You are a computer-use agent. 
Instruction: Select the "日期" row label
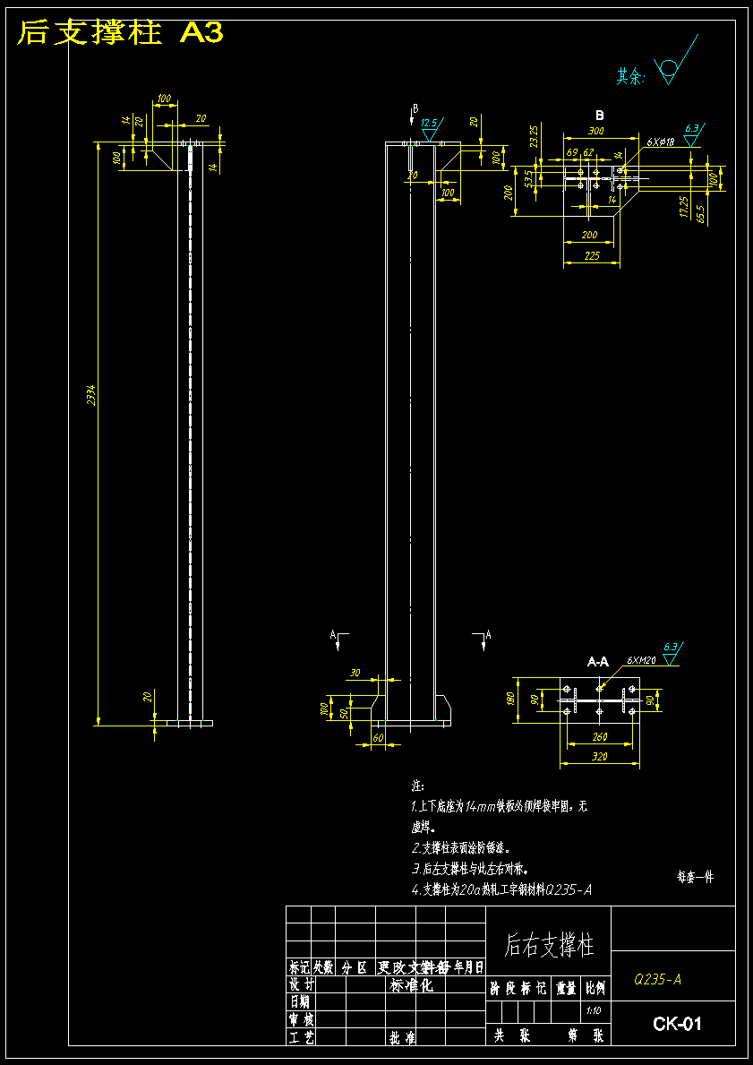click(x=299, y=1001)
